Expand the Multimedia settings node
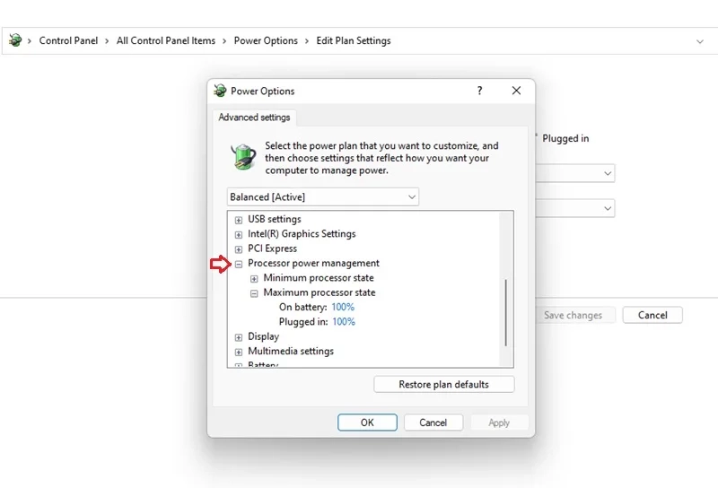The image size is (718, 488). click(x=239, y=352)
